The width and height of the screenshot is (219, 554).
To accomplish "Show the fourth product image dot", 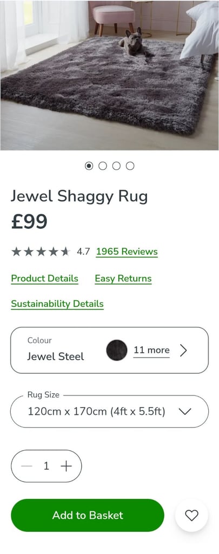I will 130,166.
